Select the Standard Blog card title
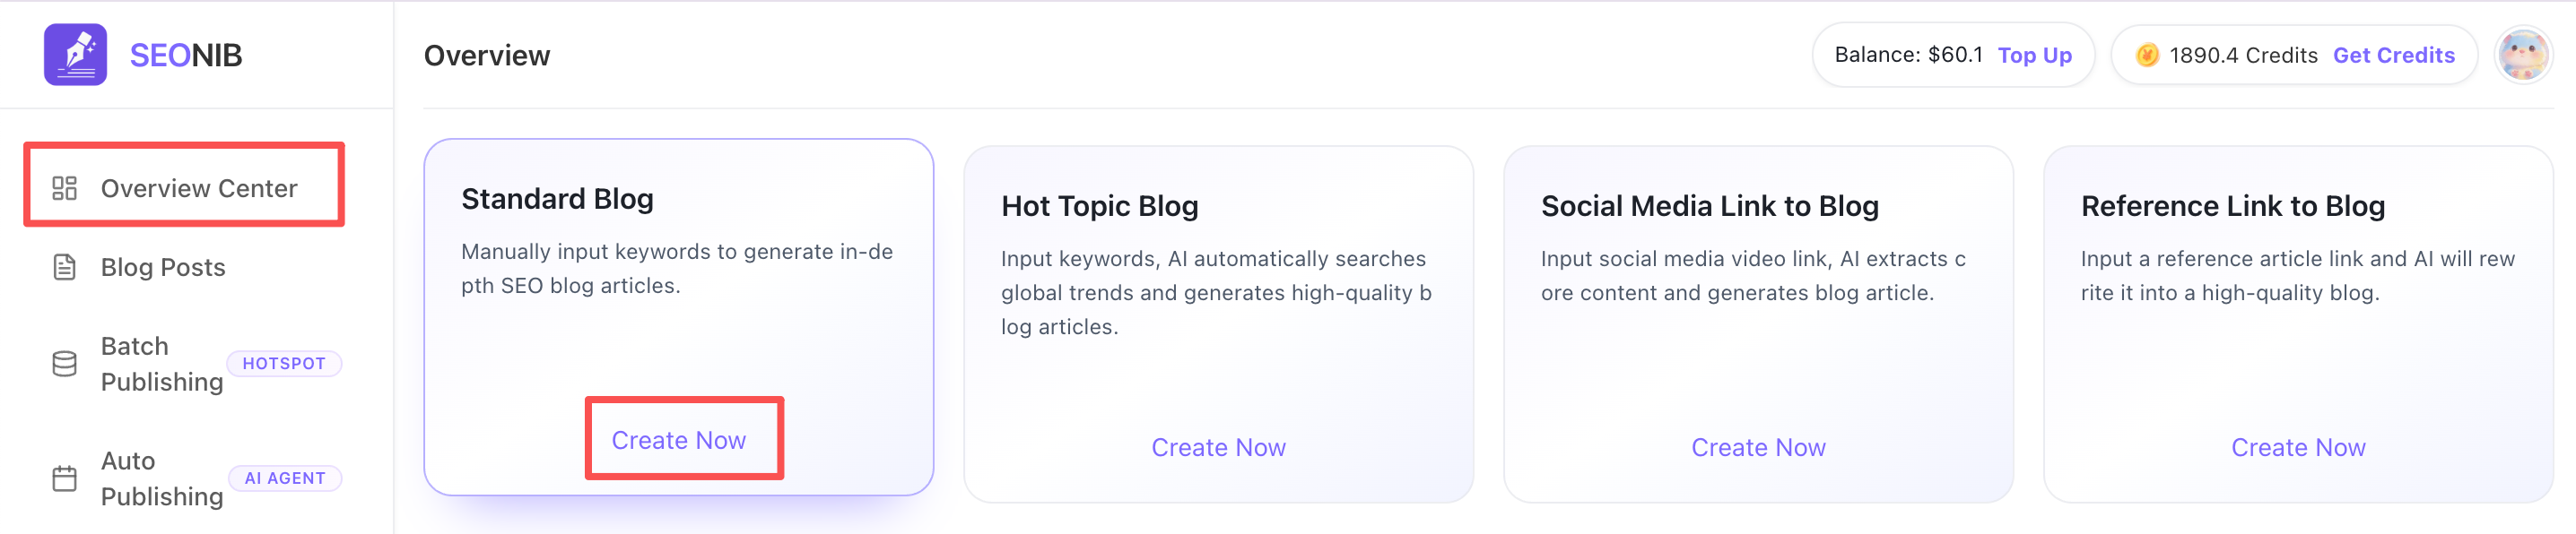Viewport: 2576px width, 534px height. pos(557,200)
